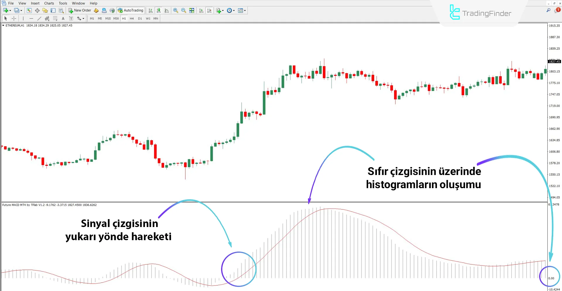Viewport: 562px width, 291px height.
Task: Enable chart shift
Action: coord(209,10)
